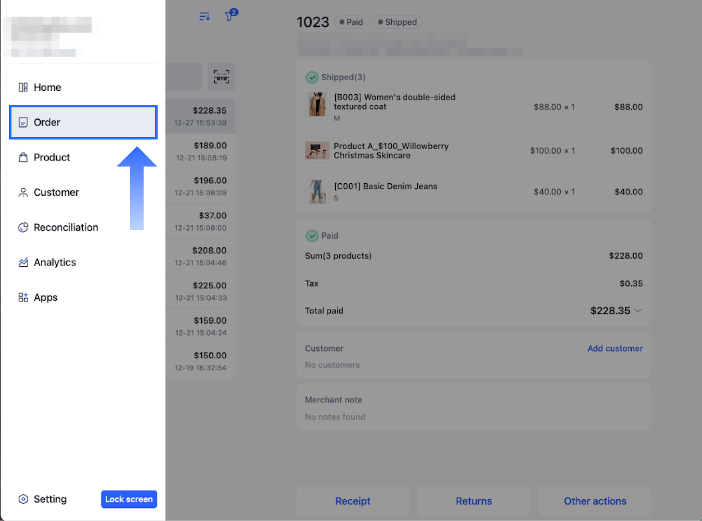Image resolution: width=702 pixels, height=521 pixels.
Task: Select Order in the sidebar
Action: (83, 122)
